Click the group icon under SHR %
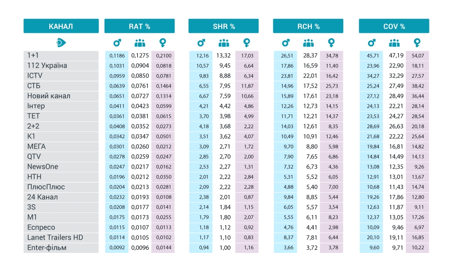 (224, 43)
